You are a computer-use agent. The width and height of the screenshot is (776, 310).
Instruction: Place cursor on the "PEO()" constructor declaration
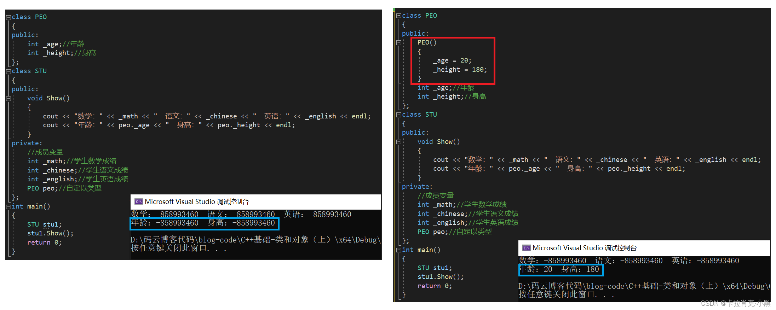pyautogui.click(x=427, y=42)
